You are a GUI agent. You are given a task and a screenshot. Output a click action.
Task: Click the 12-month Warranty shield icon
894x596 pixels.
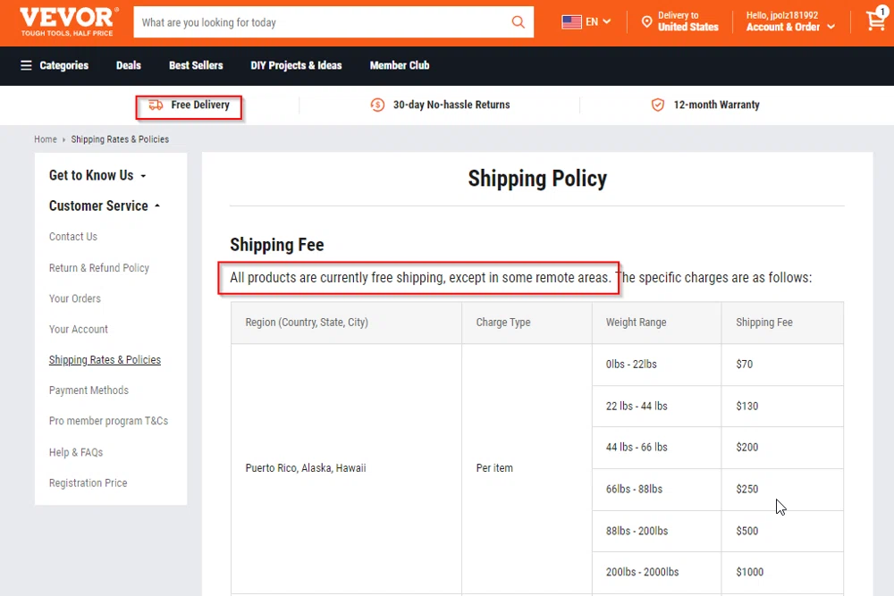pos(658,105)
